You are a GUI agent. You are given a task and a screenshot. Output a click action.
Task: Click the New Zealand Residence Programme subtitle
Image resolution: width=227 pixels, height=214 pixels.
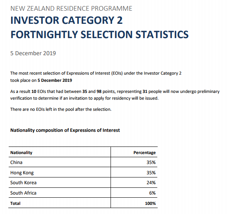[71, 8]
